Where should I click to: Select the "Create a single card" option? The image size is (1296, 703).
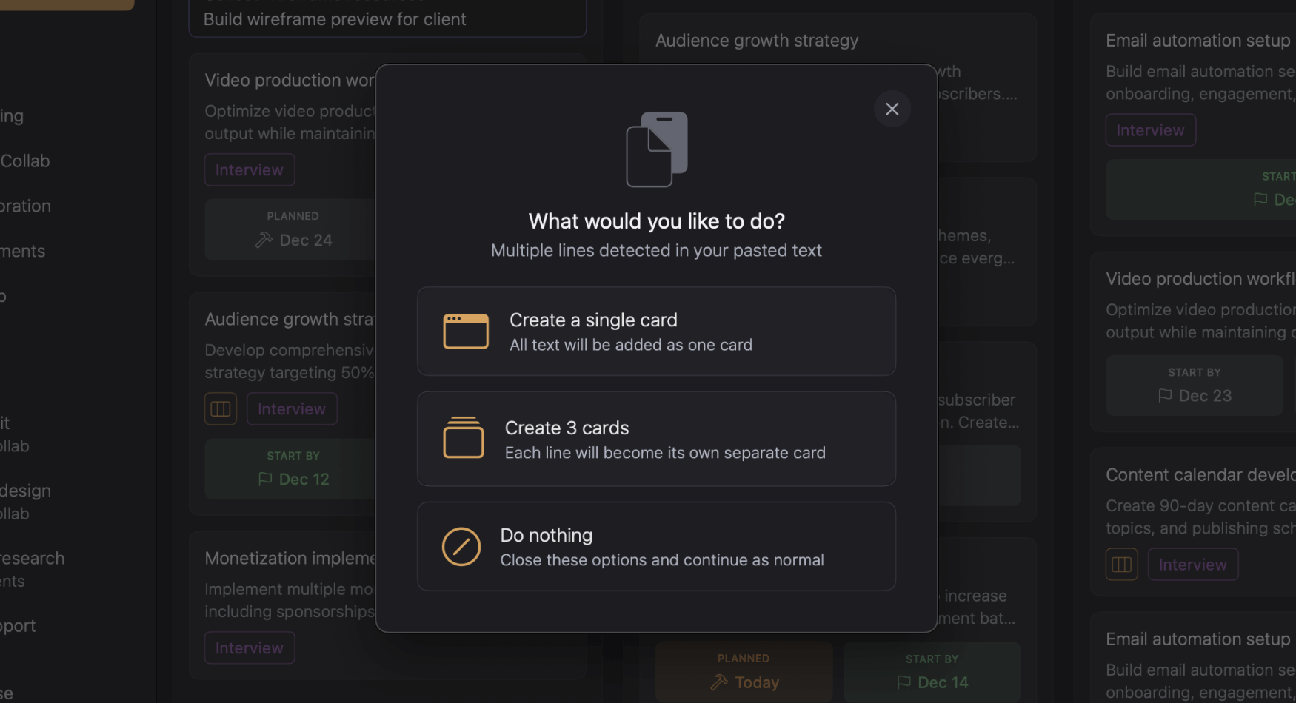[x=656, y=331]
